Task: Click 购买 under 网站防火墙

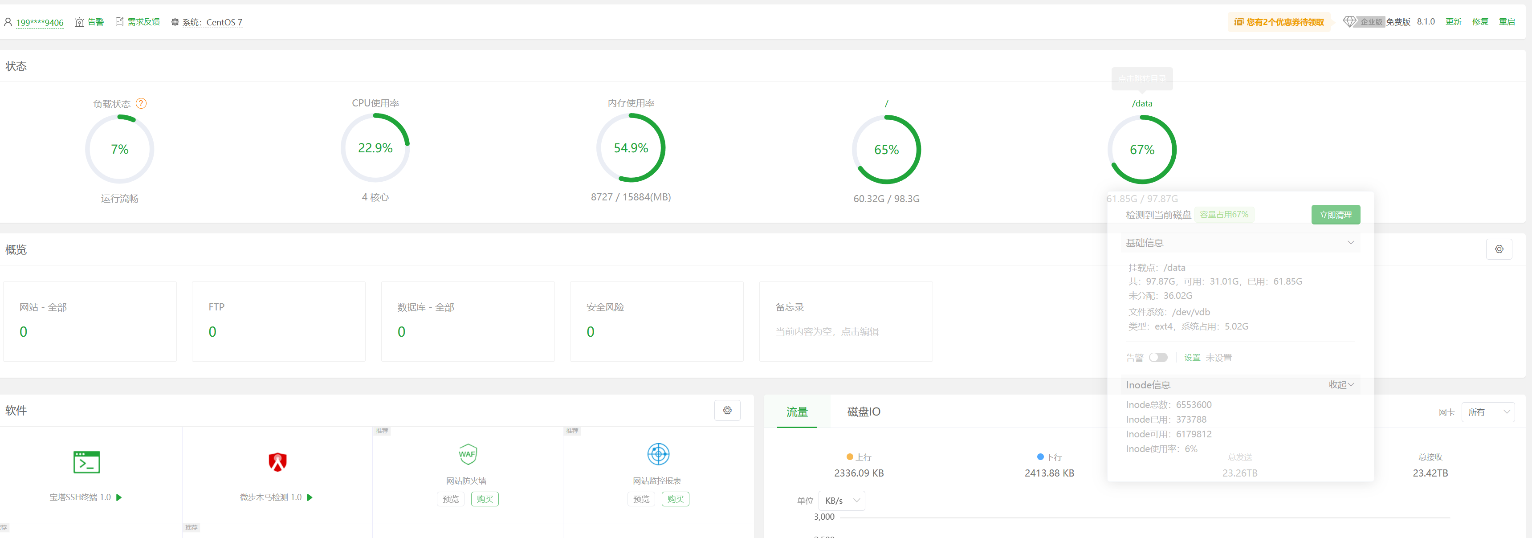Action: 485,499
